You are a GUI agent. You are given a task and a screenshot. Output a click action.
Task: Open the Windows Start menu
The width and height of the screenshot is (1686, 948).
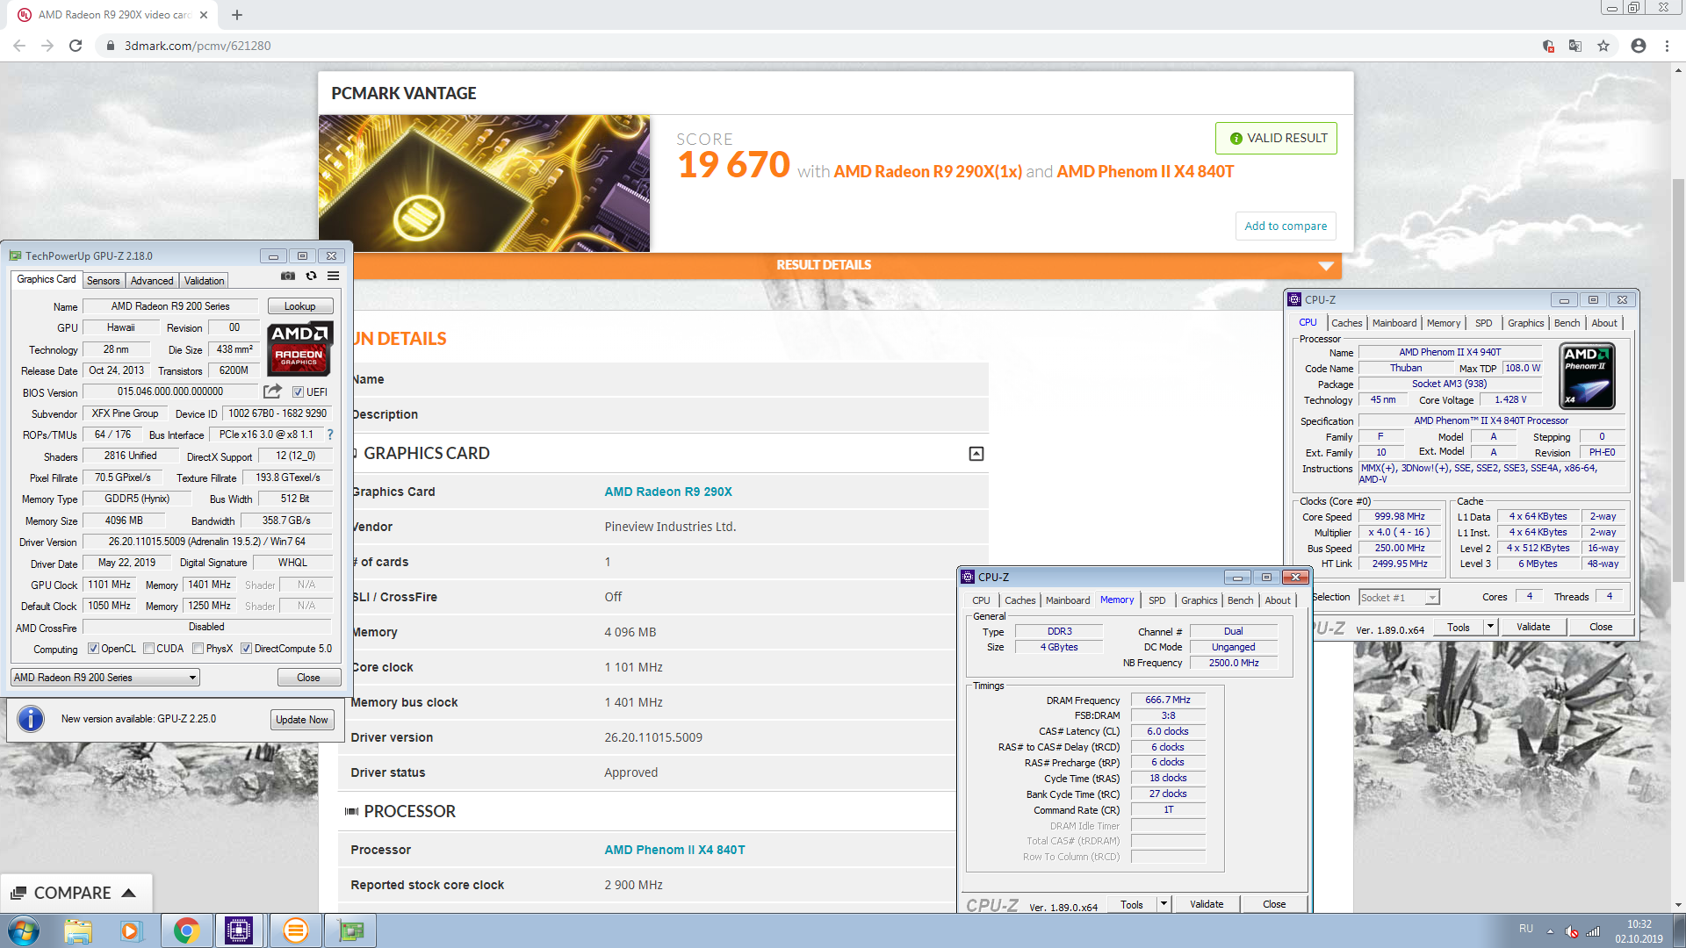(x=23, y=930)
